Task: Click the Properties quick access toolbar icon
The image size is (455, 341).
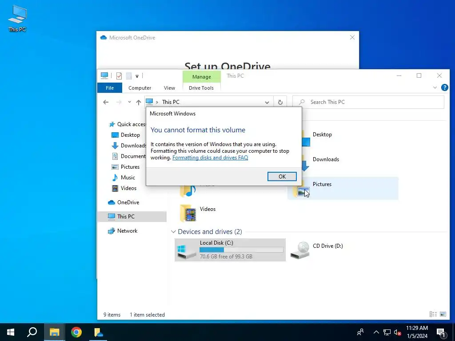Action: [119, 75]
